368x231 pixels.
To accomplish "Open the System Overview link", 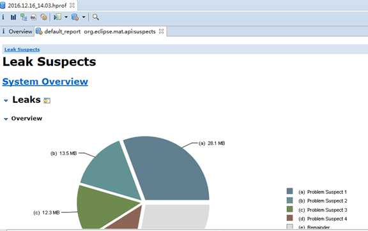I will coord(45,82).
